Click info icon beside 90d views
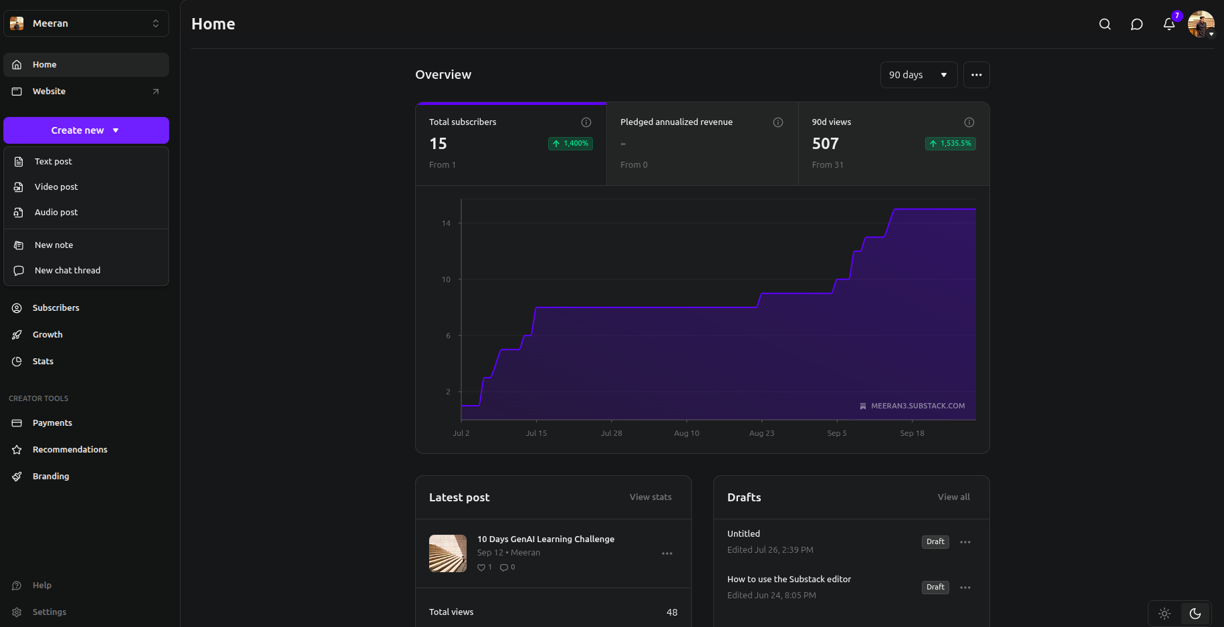The image size is (1224, 627). click(969, 122)
